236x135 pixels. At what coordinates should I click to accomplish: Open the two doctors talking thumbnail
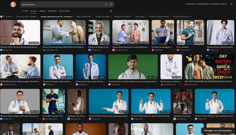click(20, 67)
